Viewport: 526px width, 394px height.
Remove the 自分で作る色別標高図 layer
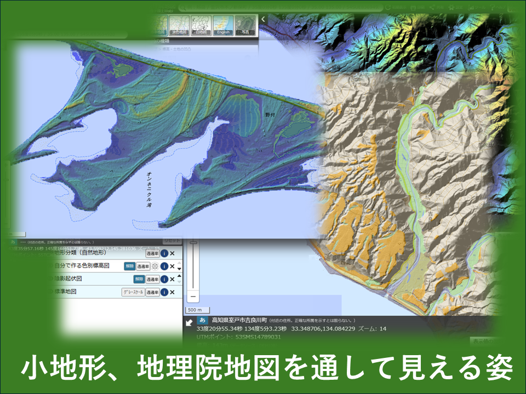point(172,266)
